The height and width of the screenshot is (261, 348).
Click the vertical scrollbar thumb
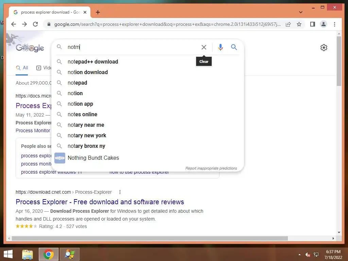pos(339,61)
